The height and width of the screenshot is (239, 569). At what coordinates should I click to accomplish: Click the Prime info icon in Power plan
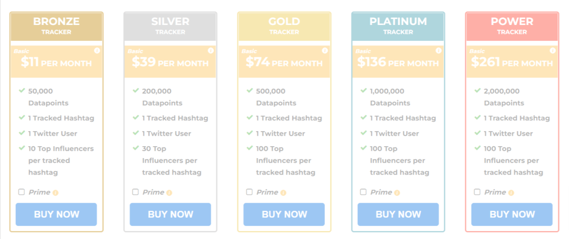(511, 193)
